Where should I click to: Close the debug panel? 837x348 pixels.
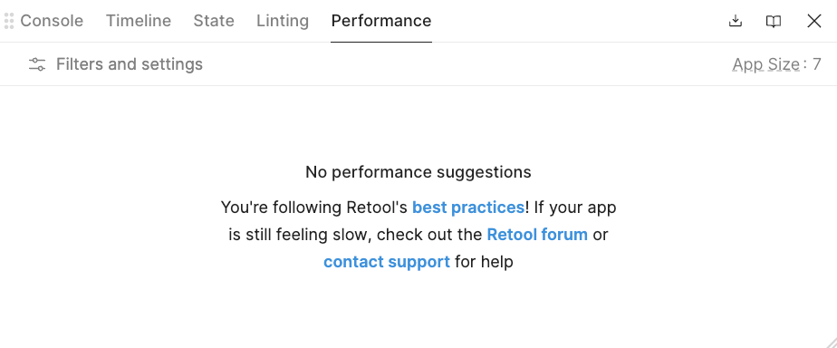[x=814, y=21]
